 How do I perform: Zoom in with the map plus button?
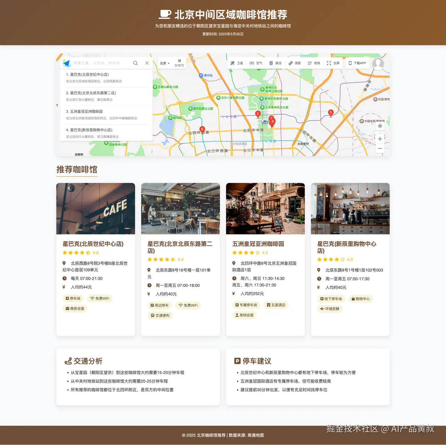click(x=380, y=139)
